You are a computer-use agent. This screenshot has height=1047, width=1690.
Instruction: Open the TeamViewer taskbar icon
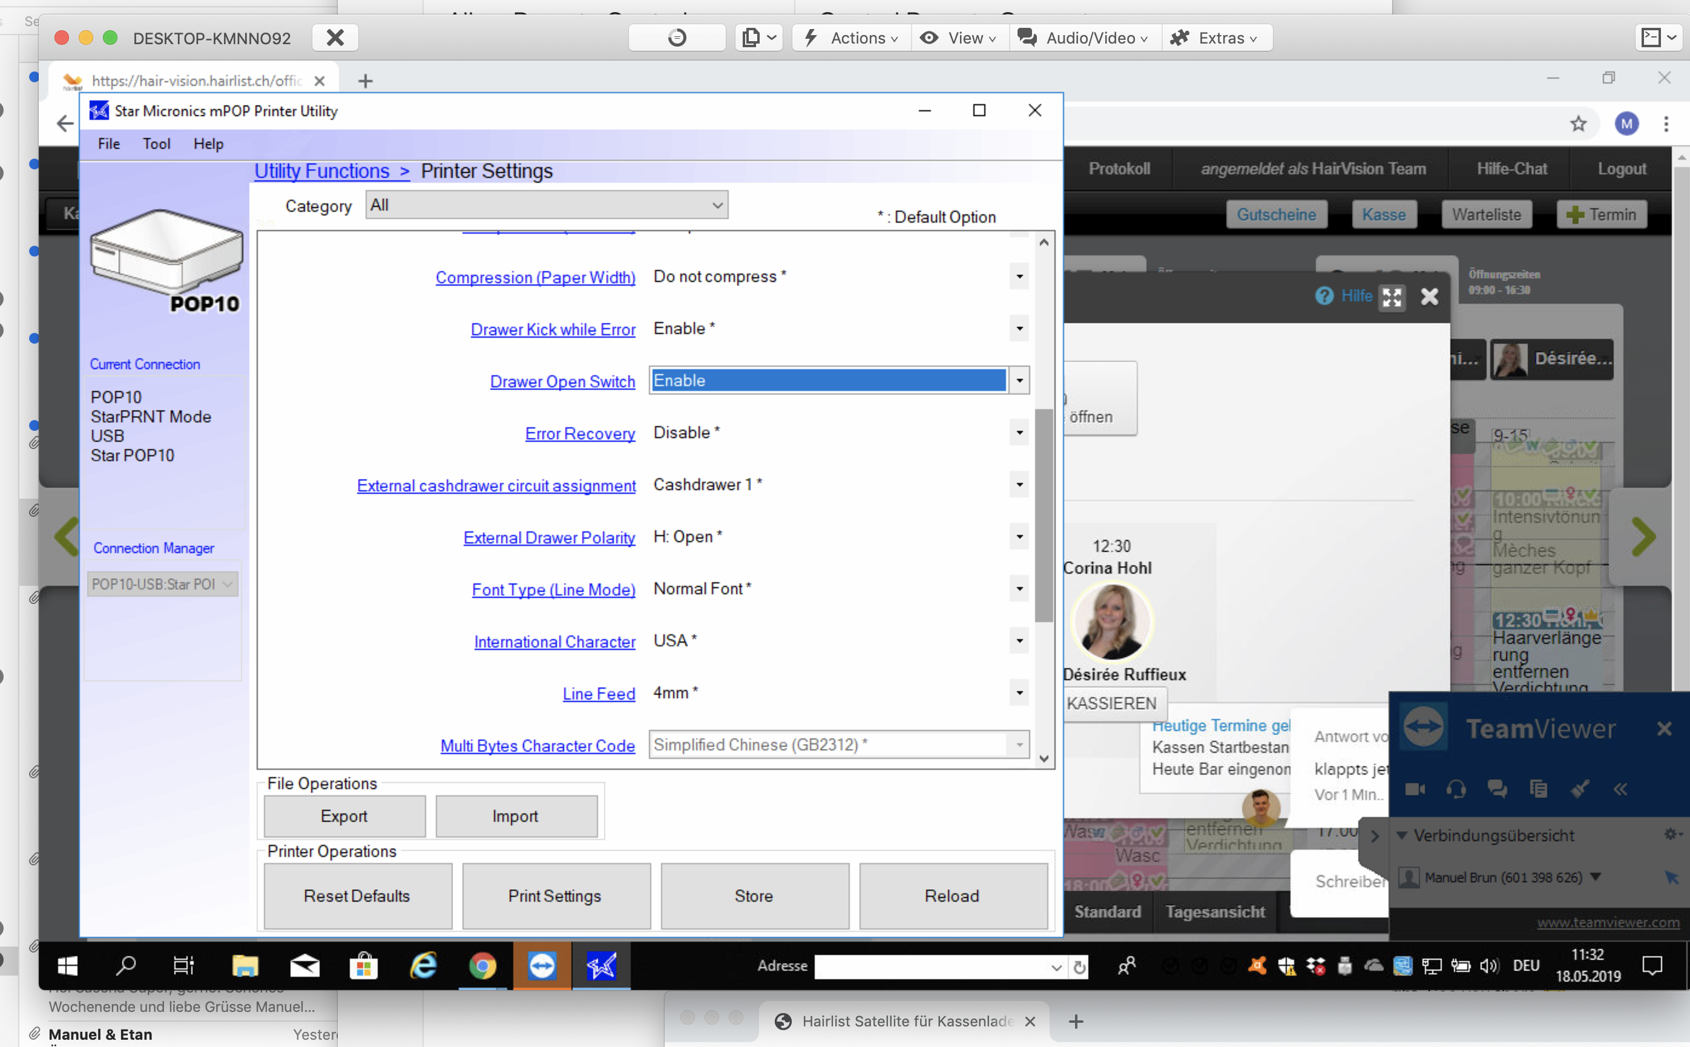coord(542,966)
